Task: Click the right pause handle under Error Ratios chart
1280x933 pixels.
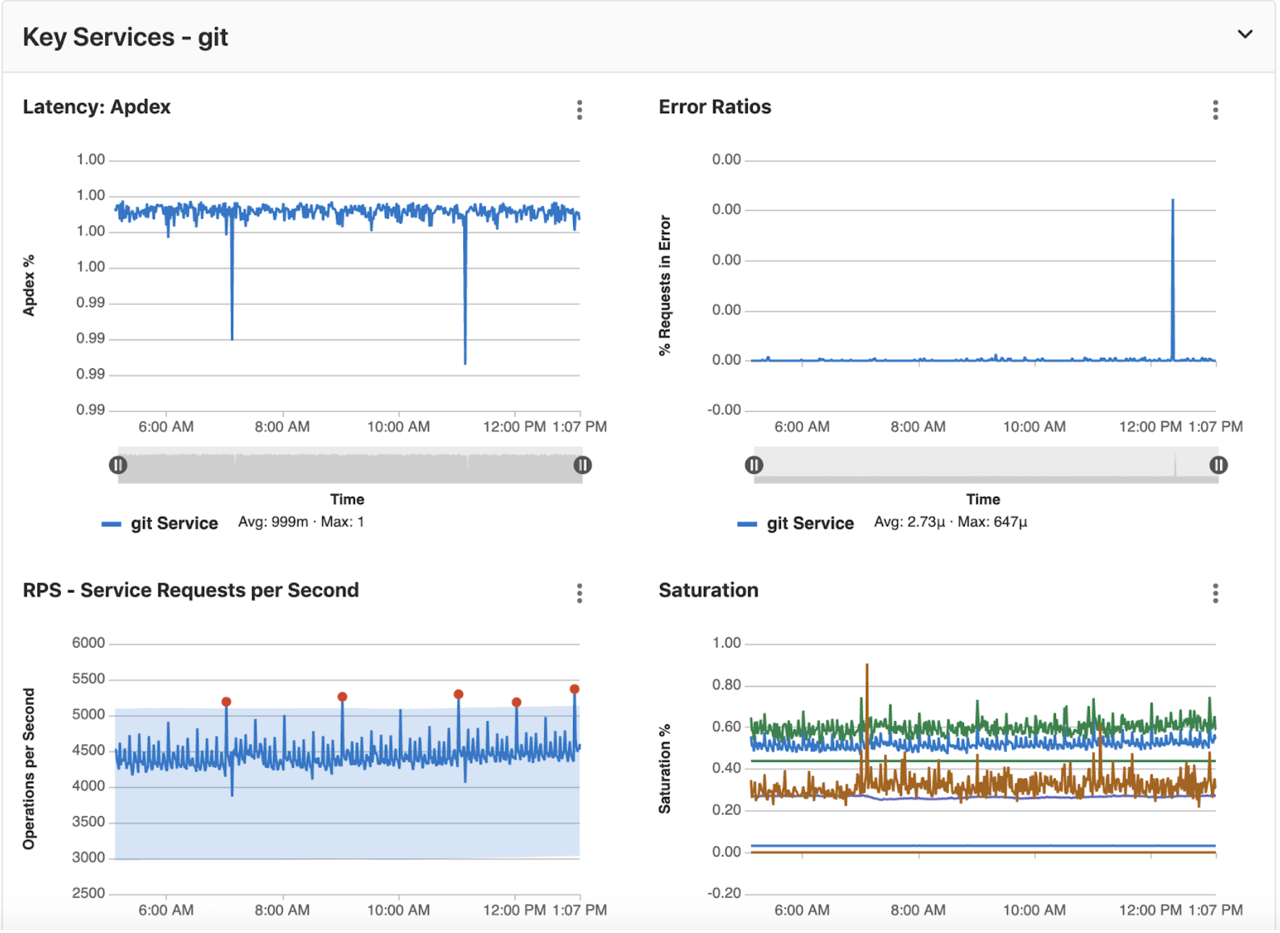Action: click(1218, 464)
